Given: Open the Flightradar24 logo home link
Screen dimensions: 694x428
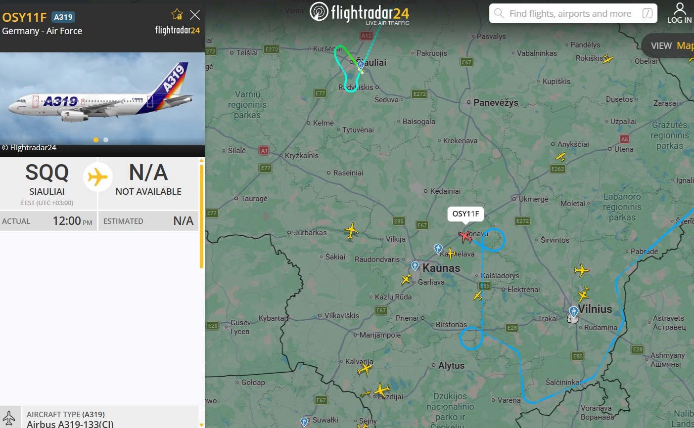Looking at the screenshot, I should tap(360, 13).
